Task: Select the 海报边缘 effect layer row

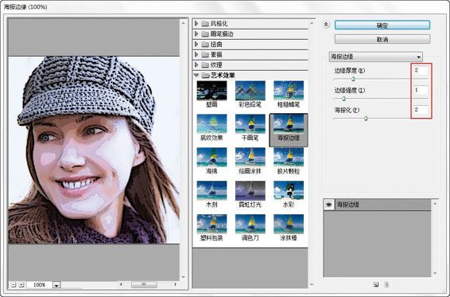Action: coord(378,205)
